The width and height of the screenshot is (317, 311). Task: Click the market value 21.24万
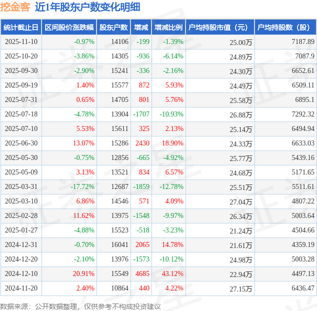(x=241, y=231)
